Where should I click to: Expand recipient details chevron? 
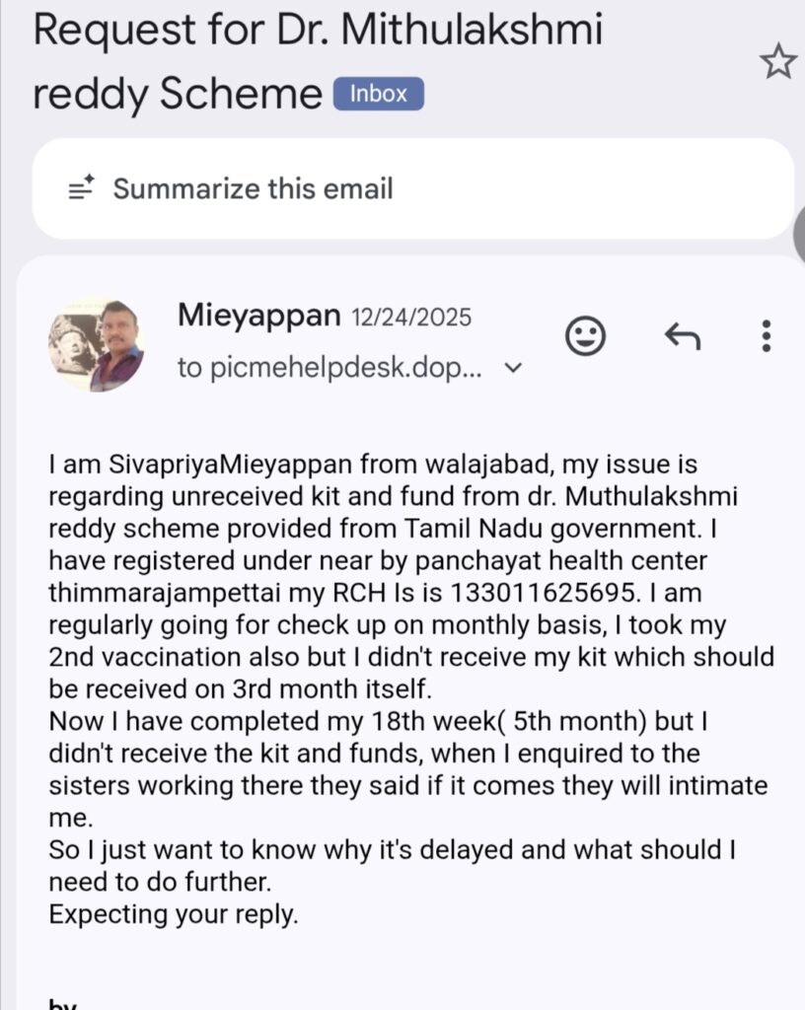[513, 368]
